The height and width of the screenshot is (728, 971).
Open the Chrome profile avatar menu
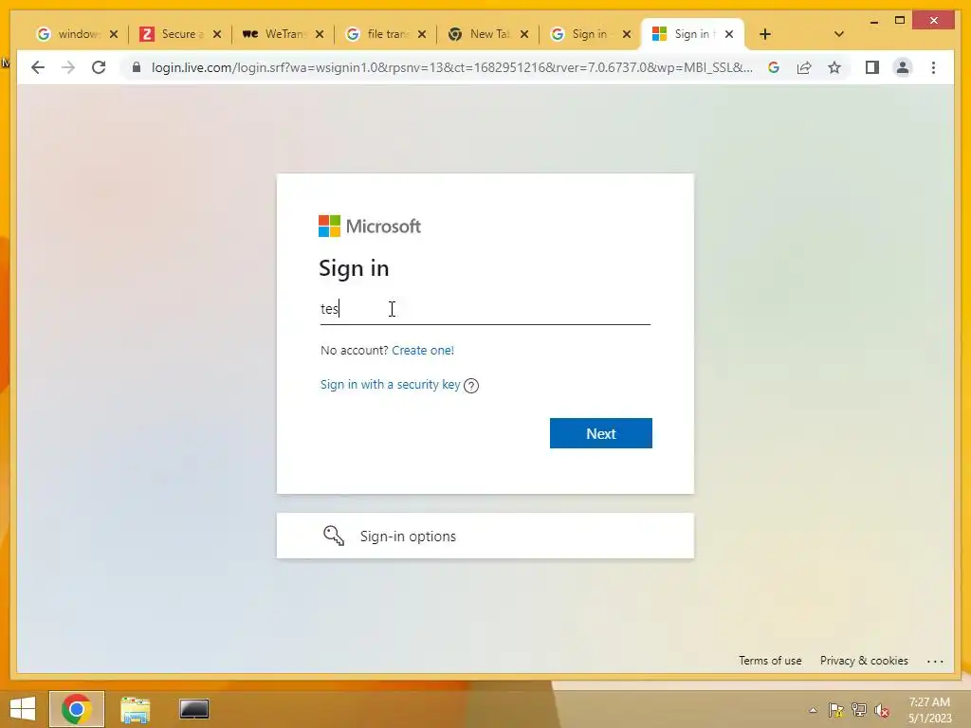[x=903, y=67]
